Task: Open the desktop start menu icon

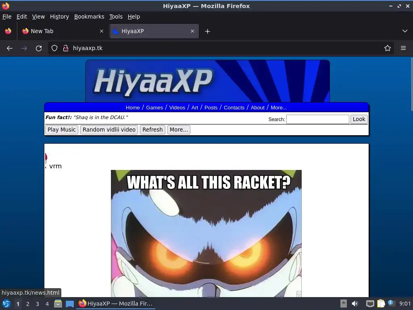Action: (6, 304)
